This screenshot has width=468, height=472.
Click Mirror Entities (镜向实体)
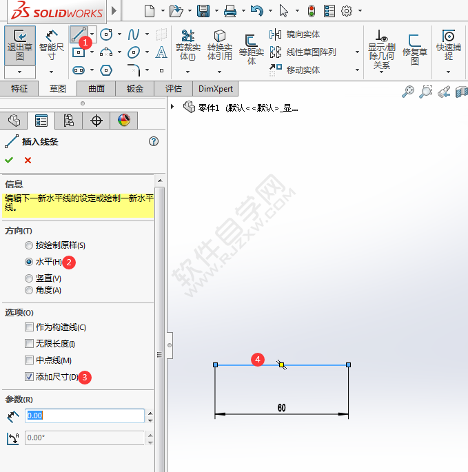tap(294, 34)
